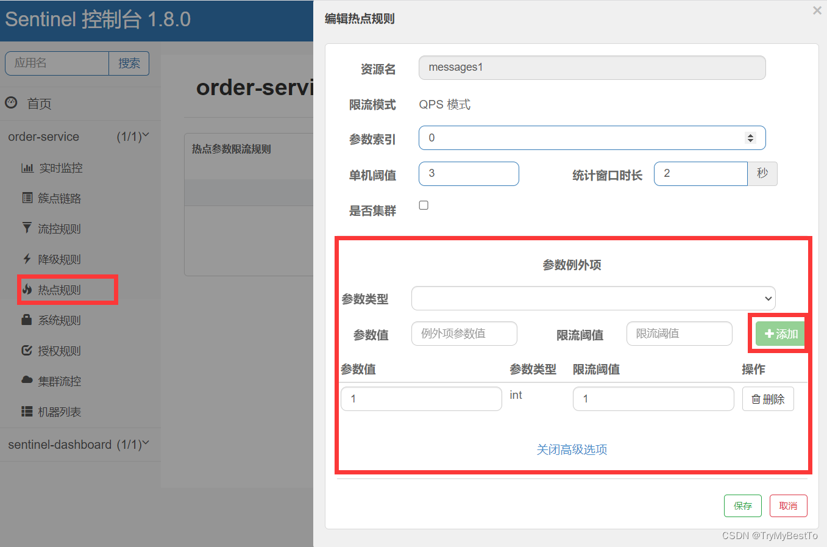The width and height of the screenshot is (827, 547).
Task: Click the 取消 button
Action: click(x=788, y=506)
